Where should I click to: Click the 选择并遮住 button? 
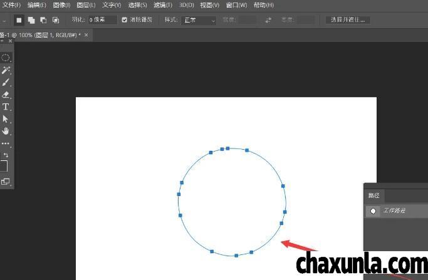347,20
